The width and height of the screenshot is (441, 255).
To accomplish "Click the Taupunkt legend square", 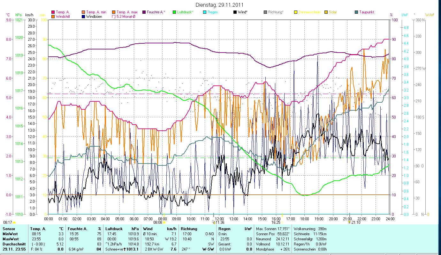I will tap(356, 12).
